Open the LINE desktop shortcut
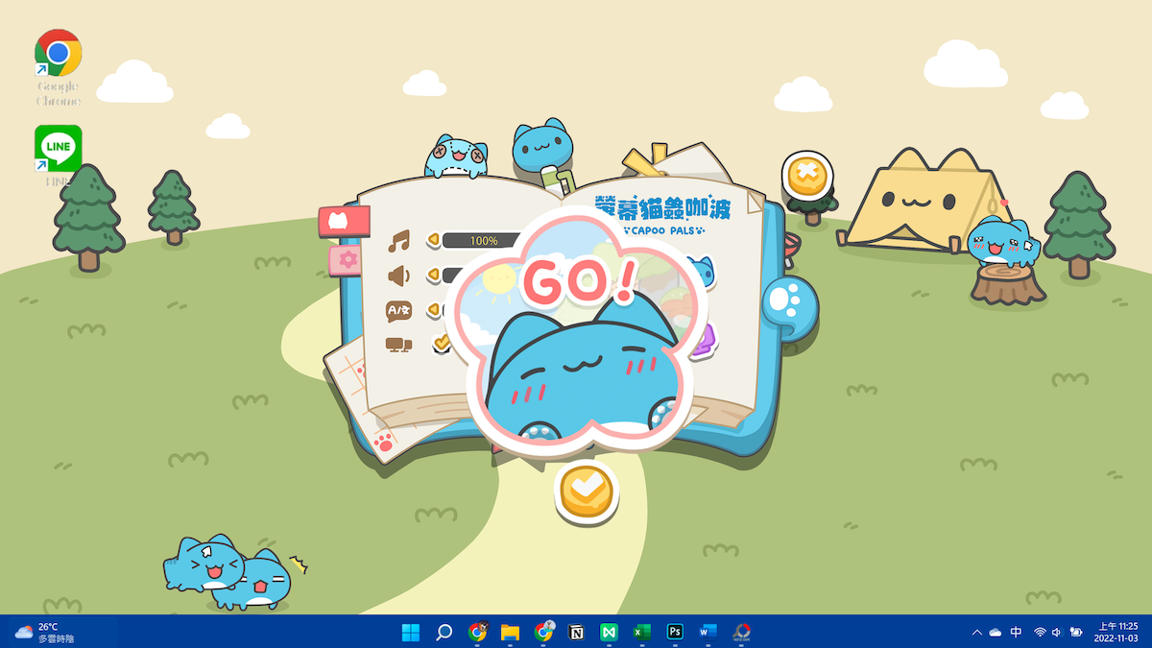The image size is (1152, 648). pos(58,156)
